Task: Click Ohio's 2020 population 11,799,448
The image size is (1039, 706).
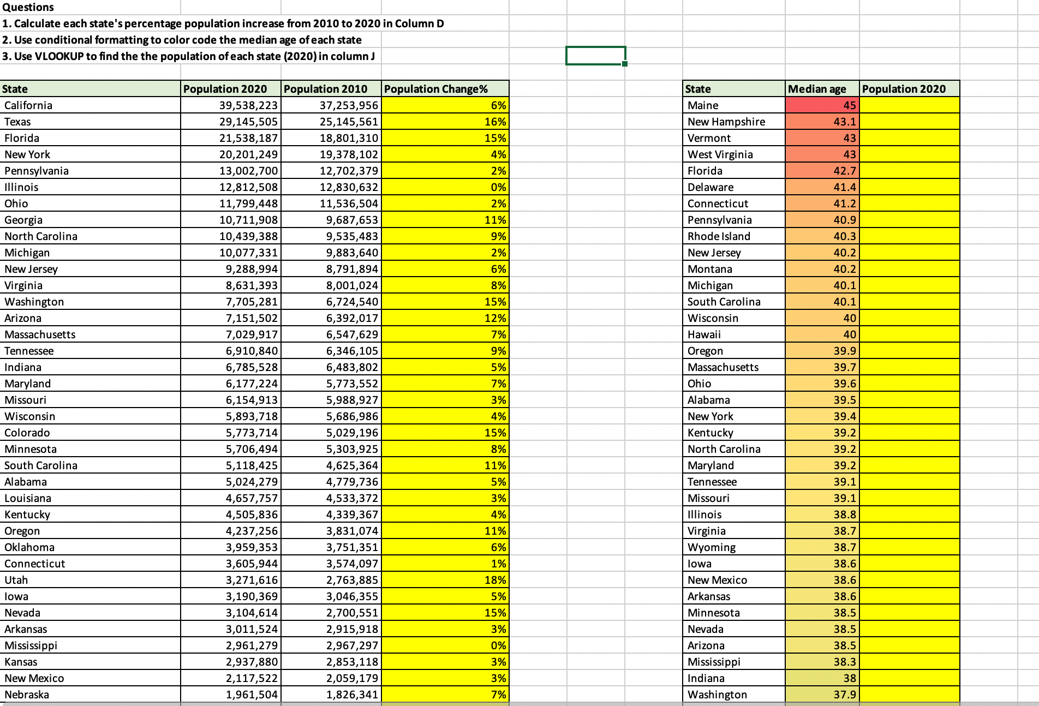Action: click(x=231, y=203)
